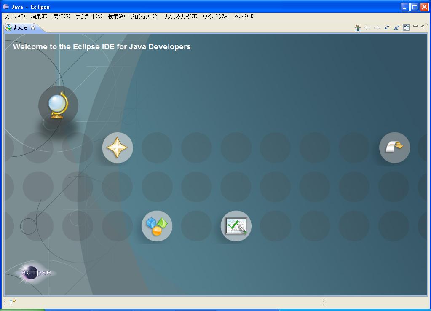The height and width of the screenshot is (311, 431).
Task: Enlarge font size with large A icon
Action: pos(396,28)
